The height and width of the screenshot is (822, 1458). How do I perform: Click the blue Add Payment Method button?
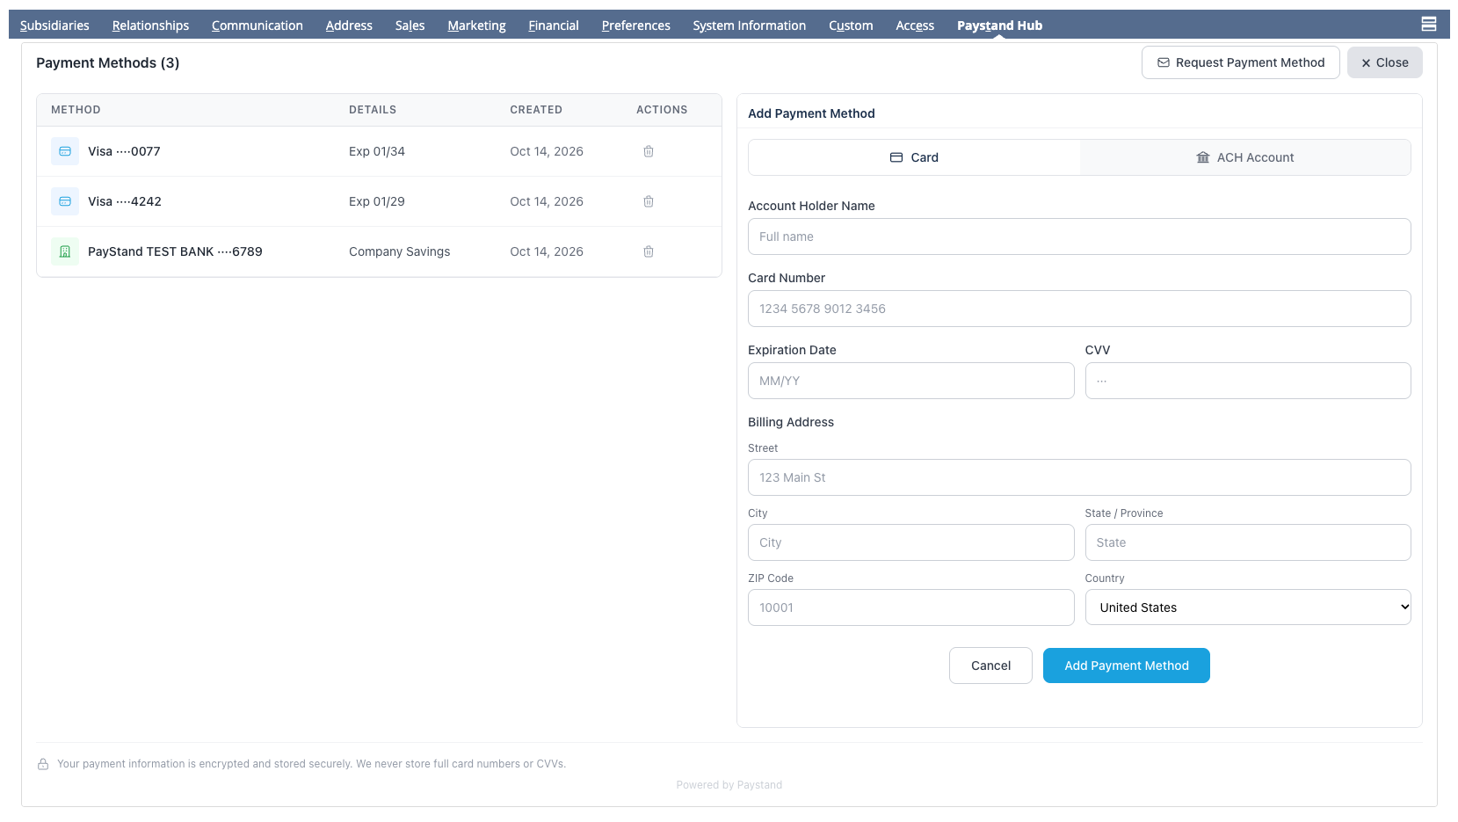tap(1127, 666)
